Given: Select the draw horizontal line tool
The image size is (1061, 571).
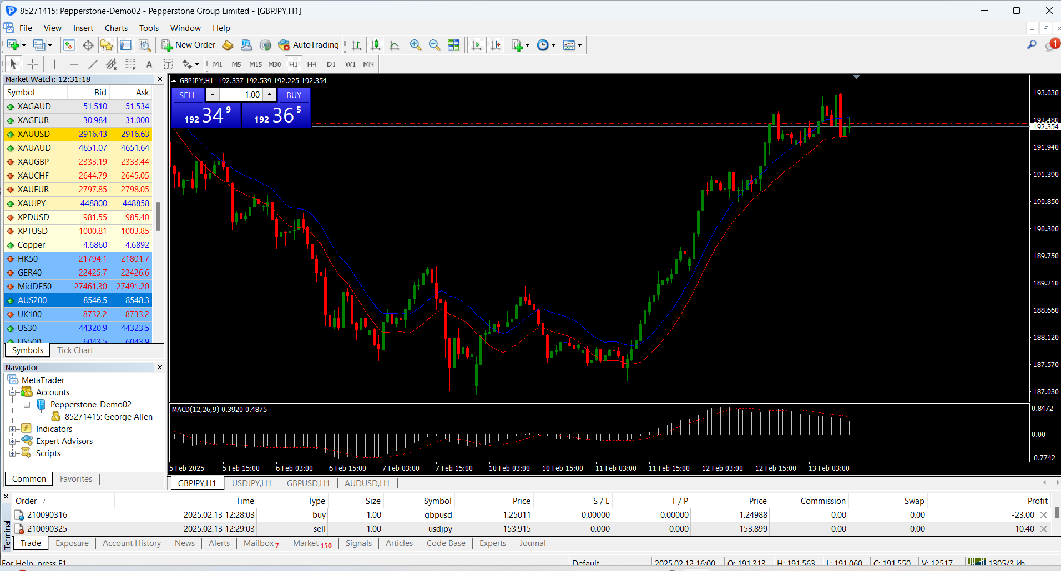Looking at the screenshot, I should click(x=74, y=64).
